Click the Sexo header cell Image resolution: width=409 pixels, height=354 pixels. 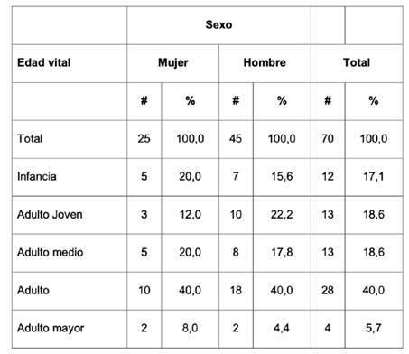click(x=218, y=25)
